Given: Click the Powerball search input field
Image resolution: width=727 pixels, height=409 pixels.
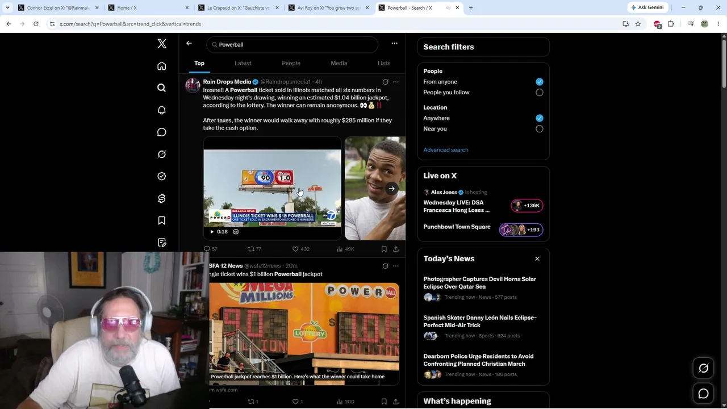Looking at the screenshot, I should click(x=292, y=44).
